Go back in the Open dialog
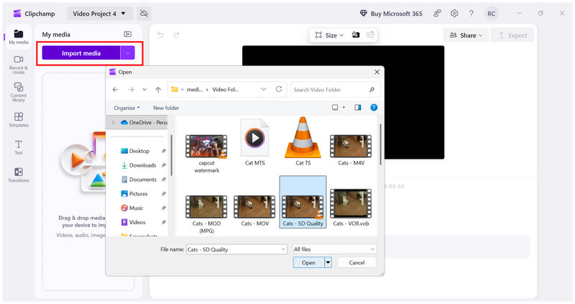This screenshot has width=575, height=304. [116, 90]
